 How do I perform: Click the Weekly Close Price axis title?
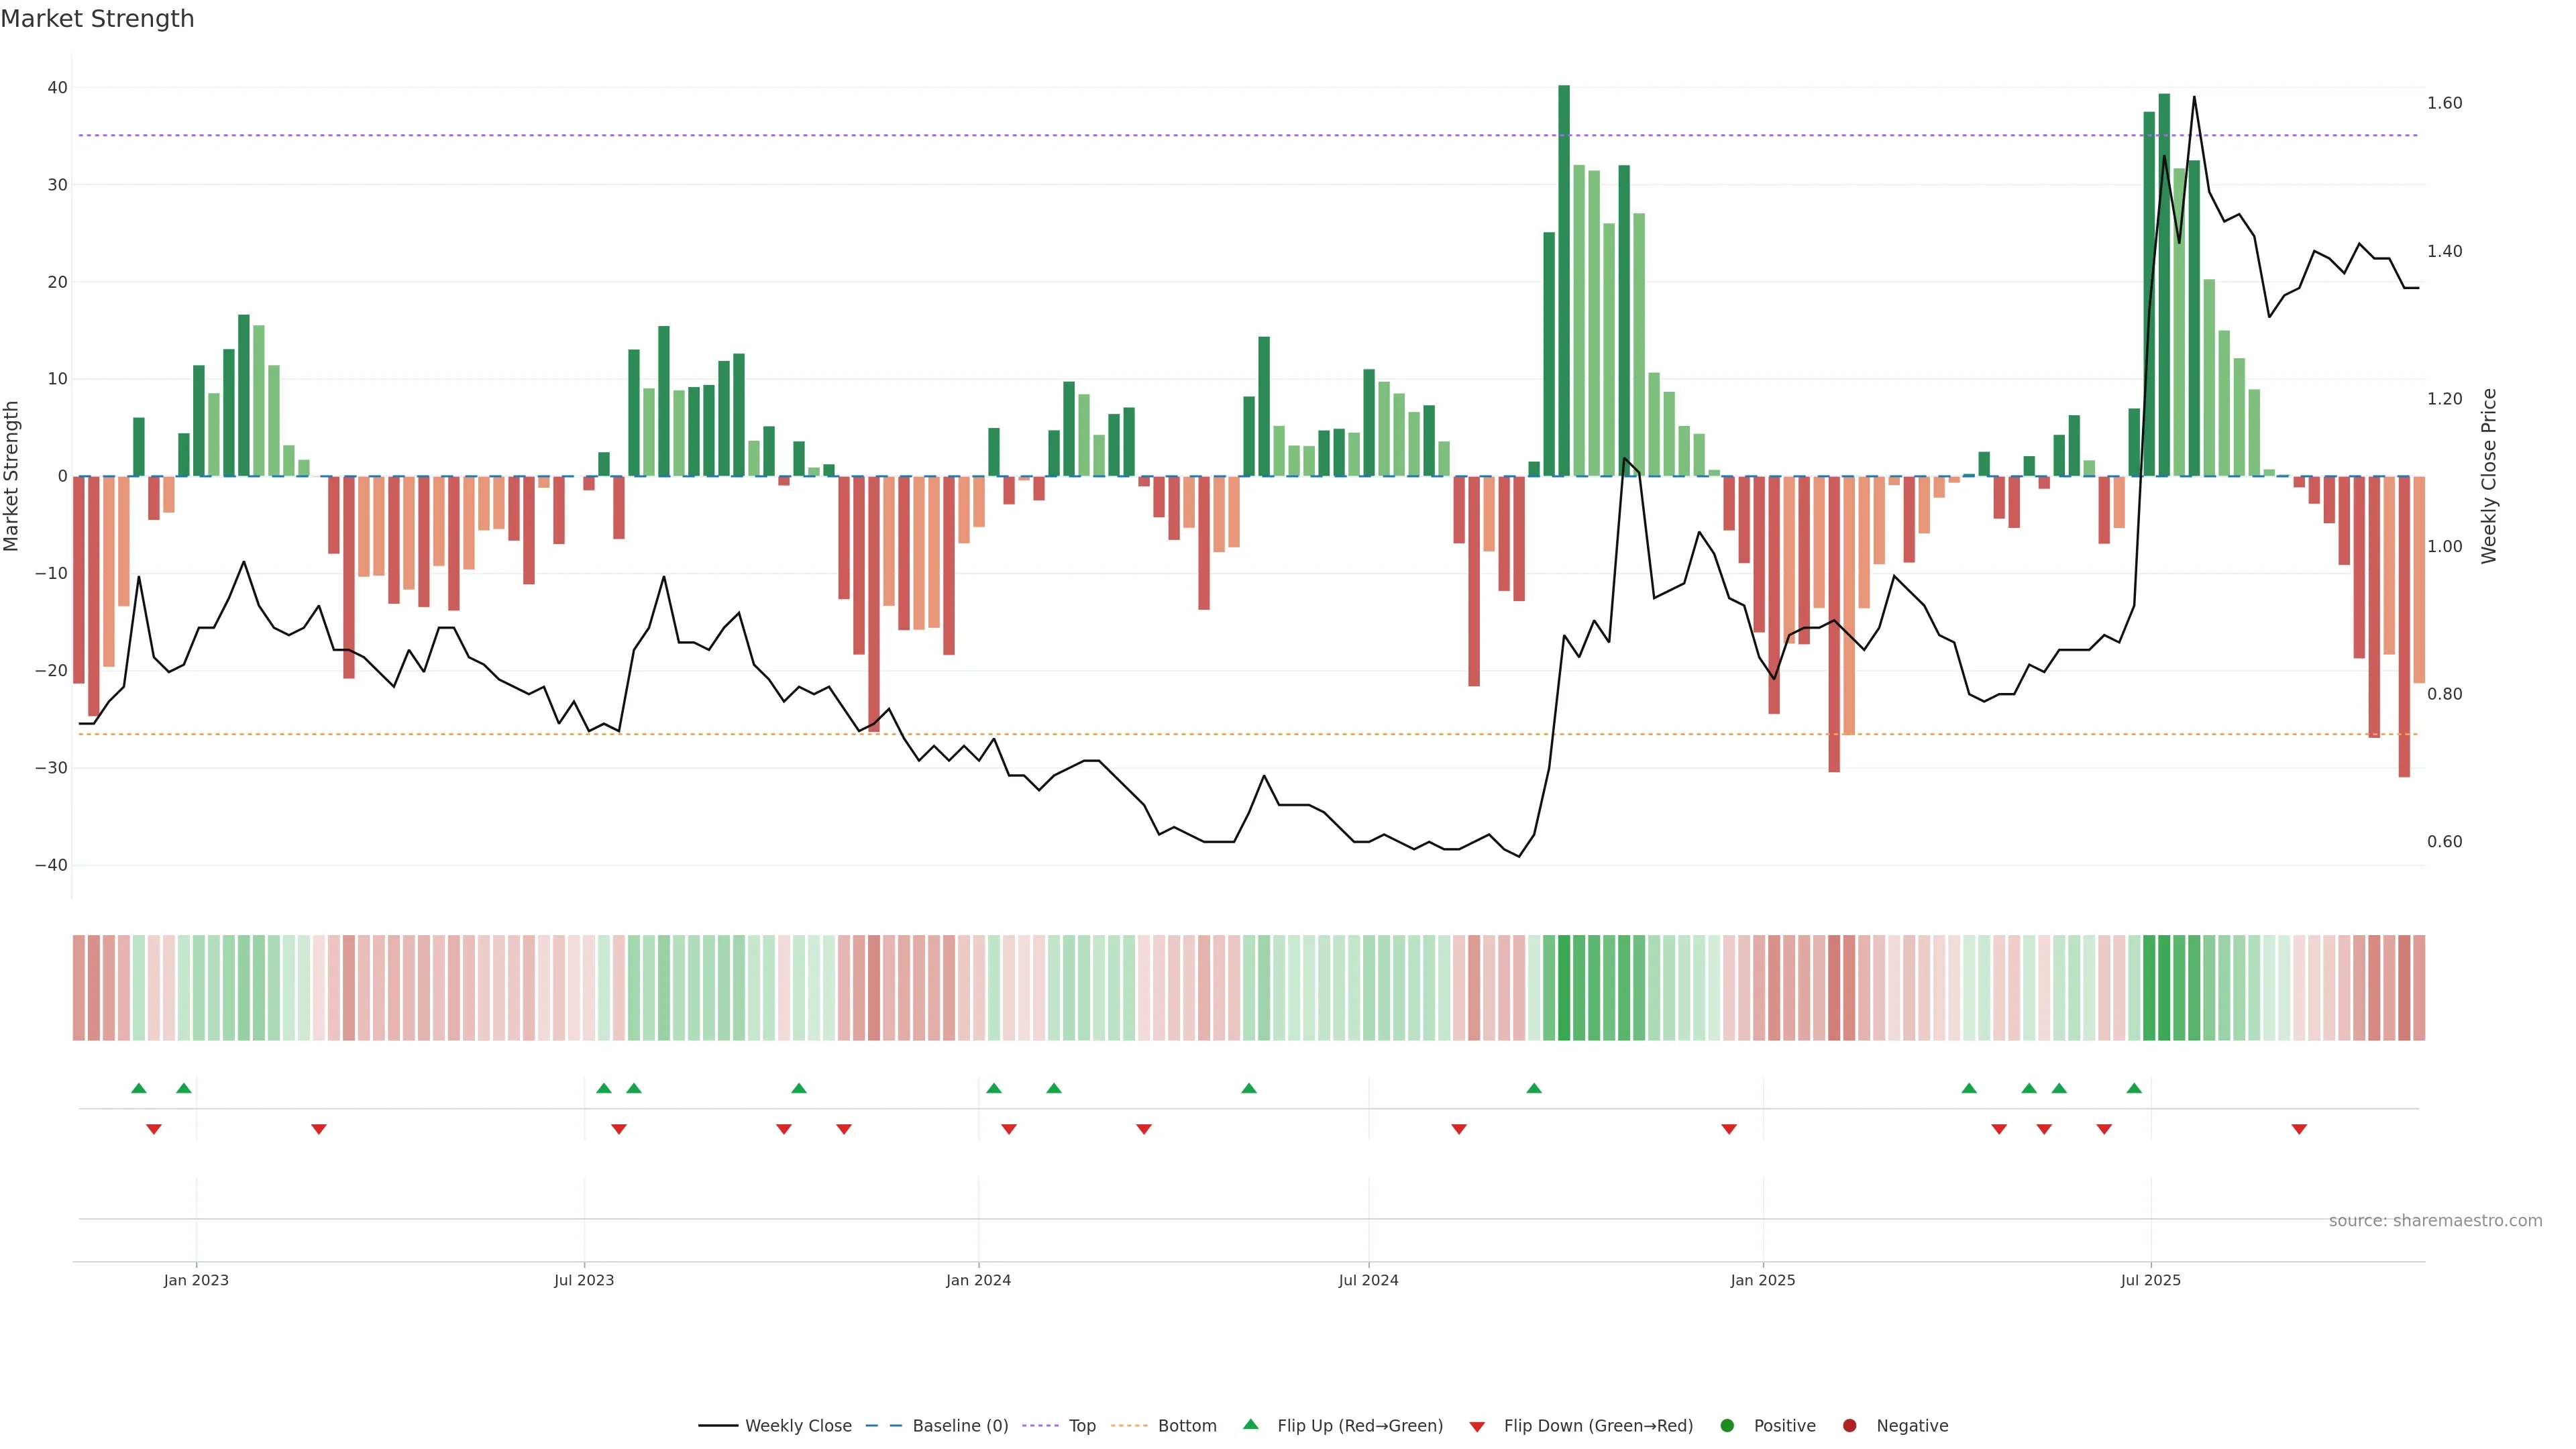click(x=2489, y=476)
